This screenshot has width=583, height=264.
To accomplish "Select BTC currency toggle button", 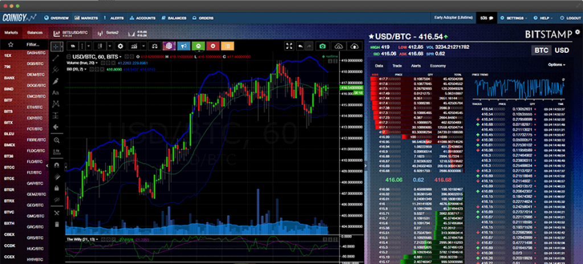I will [541, 51].
